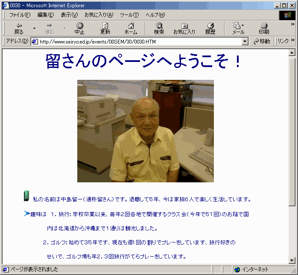This screenshot has height=275, width=298.
Task: Open the 編集(E) menu
Action: (x=46, y=15)
